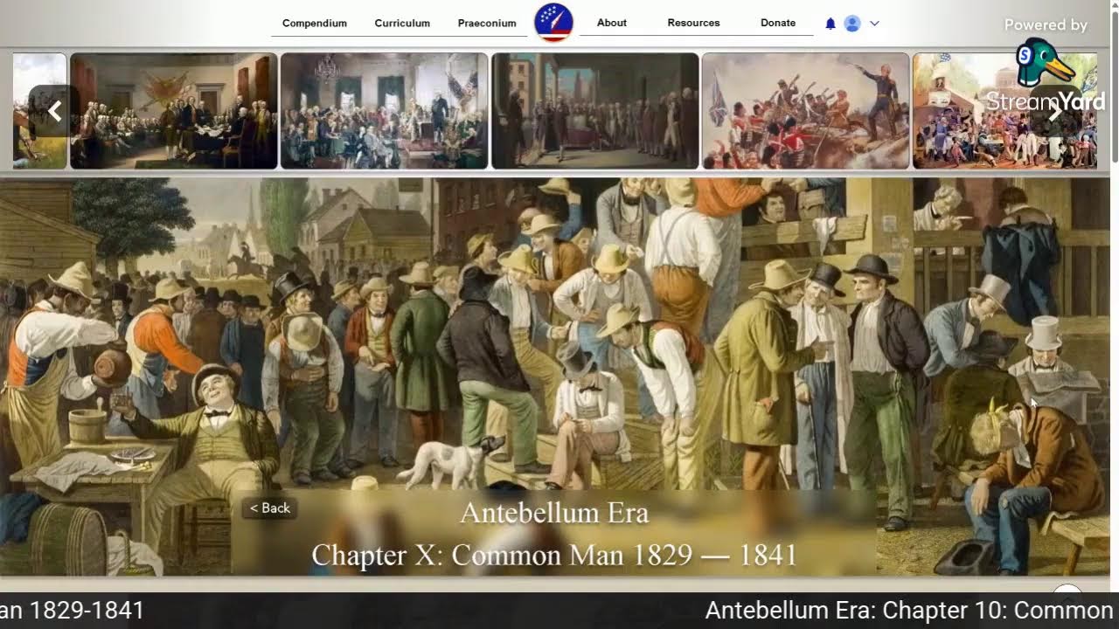This screenshot has width=1119, height=629.
Task: Expand the account dropdown chevron
Action: point(874,24)
